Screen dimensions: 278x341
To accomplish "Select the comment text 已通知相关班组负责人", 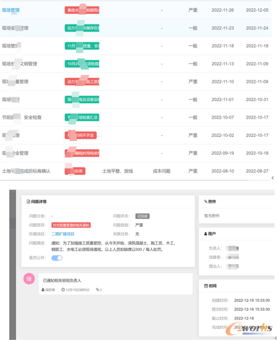I will (62, 280).
